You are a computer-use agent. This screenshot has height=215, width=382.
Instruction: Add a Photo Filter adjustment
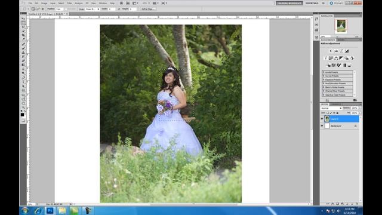(x=346, y=58)
